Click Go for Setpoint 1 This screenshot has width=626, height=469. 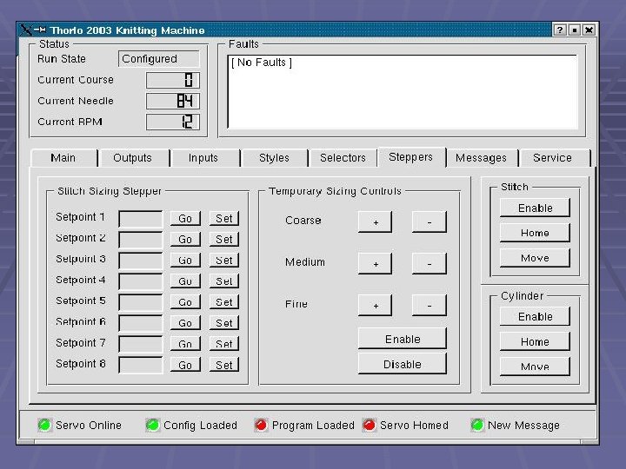(185, 219)
